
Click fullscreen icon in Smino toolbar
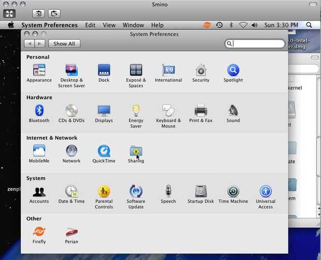click(x=9, y=13)
